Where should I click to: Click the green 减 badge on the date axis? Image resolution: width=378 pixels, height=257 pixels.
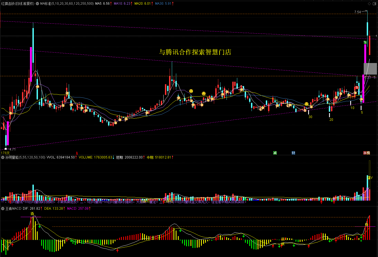pos(275,153)
